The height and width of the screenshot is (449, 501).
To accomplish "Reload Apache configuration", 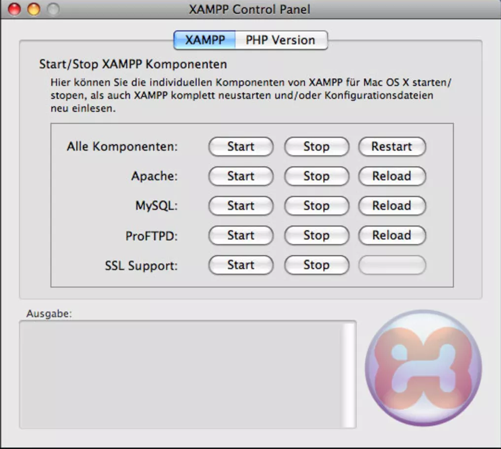I will point(392,176).
